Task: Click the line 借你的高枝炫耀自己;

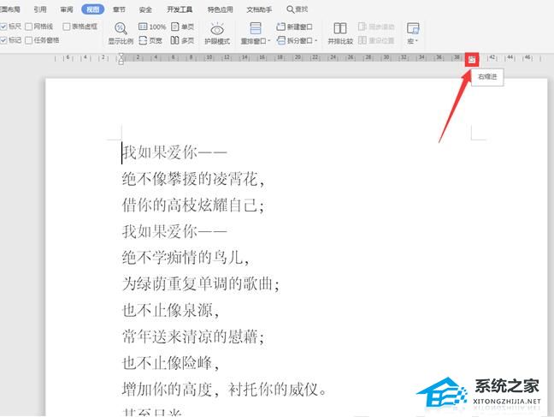Action: coord(193,206)
